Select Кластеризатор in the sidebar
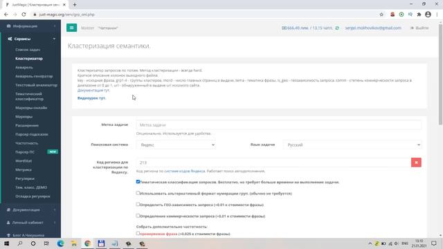Image resolution: width=443 pixels, height=249 pixels. (29, 58)
